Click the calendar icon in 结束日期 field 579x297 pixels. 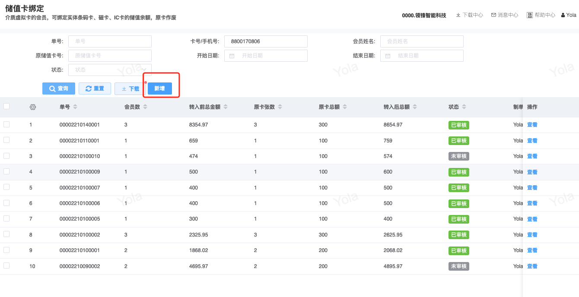[388, 56]
